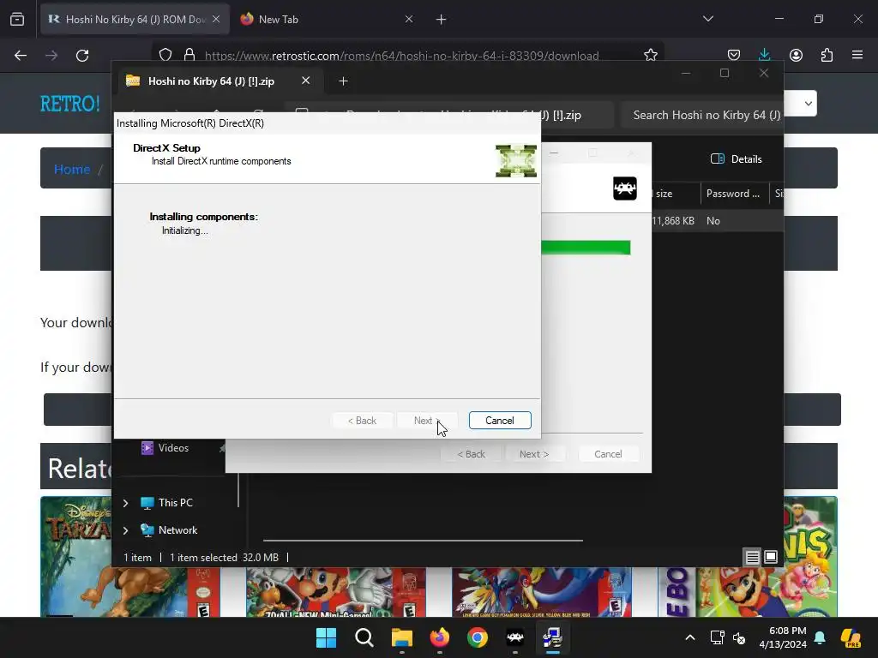Click the Search Hoshi no Kirby 64 field
The image size is (878, 658).
[x=701, y=115]
